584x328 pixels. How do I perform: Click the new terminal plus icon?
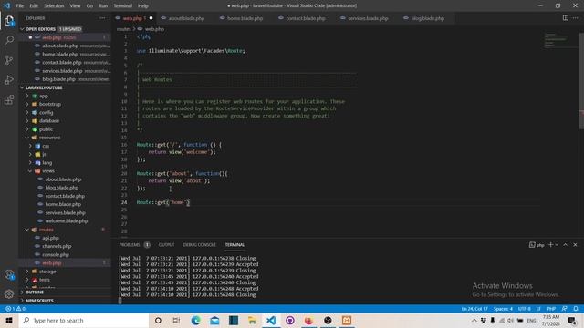(x=550, y=245)
